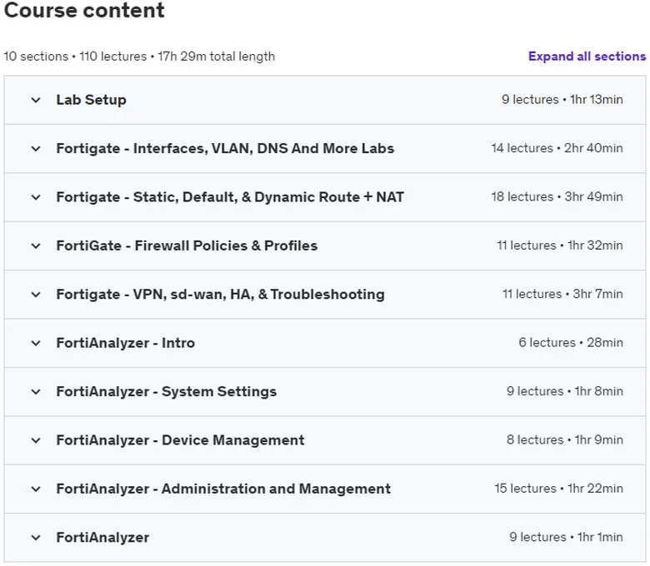Click 9 lectures • 1hr 1min text
Image resolution: width=650 pixels, height=566 pixels.
click(567, 537)
